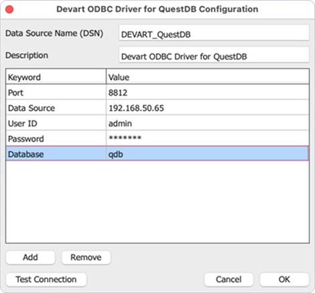Select the User ID keyword cell
The width and height of the screenshot is (315, 293).
click(x=56, y=123)
